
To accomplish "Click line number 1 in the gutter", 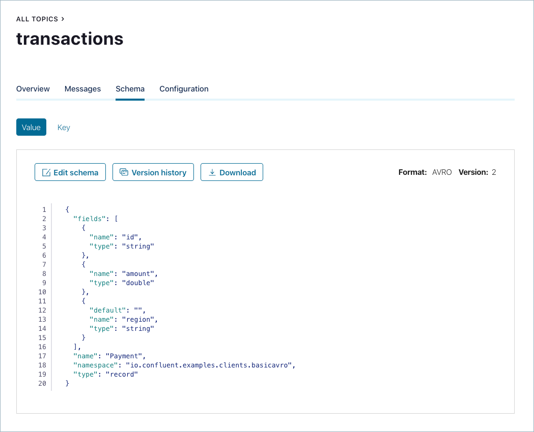I will (44, 209).
